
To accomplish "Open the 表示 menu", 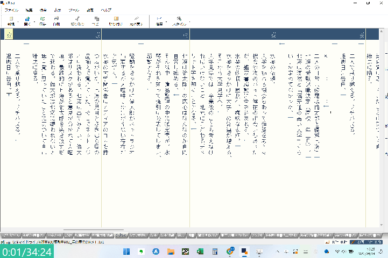I will [x=58, y=10].
